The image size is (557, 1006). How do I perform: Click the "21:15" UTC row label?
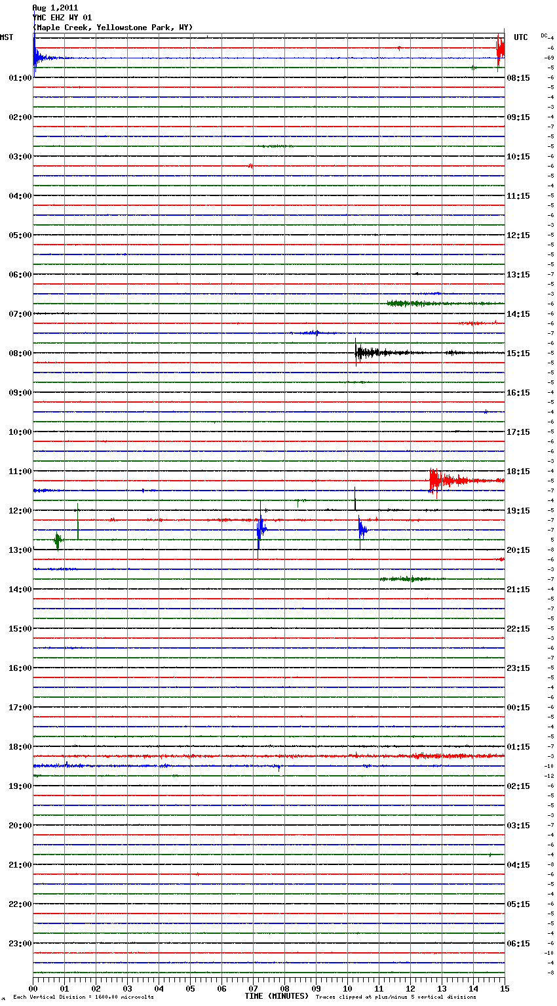pos(518,590)
